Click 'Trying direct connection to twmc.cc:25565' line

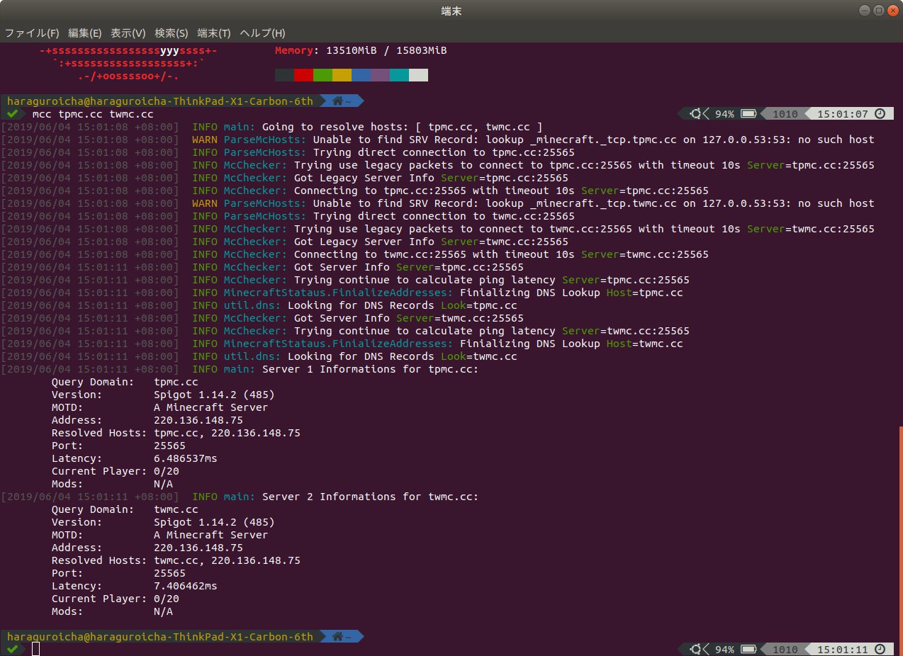(288, 216)
